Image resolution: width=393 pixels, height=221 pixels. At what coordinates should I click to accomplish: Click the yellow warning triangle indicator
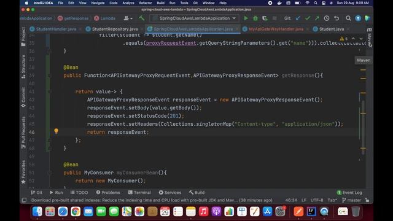(x=341, y=39)
